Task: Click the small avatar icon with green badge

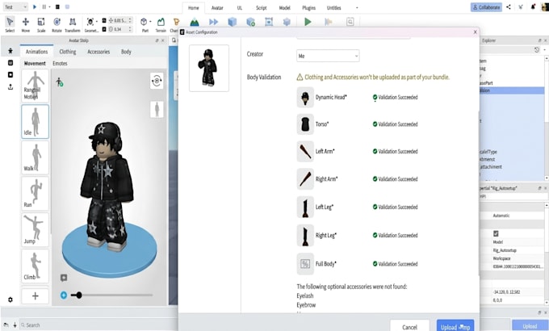Action: click(x=60, y=82)
